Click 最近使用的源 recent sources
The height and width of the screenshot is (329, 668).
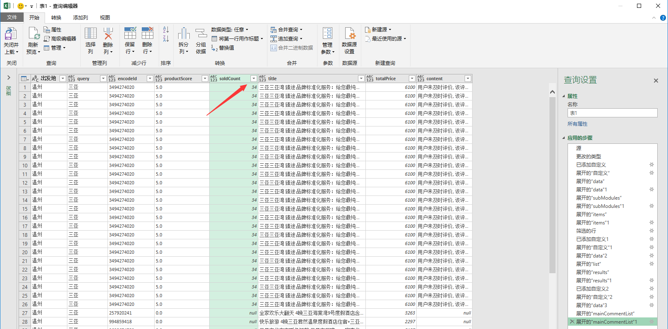[x=385, y=39]
